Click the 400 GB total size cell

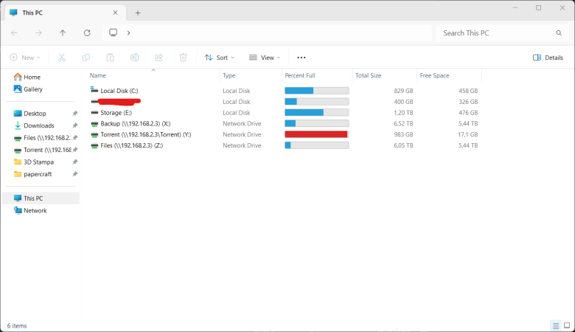coord(403,102)
